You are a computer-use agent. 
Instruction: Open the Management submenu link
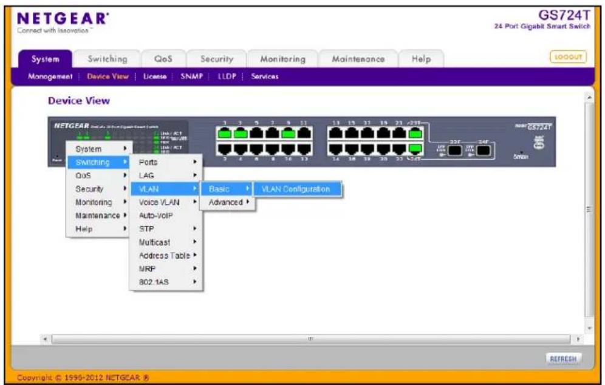click(50, 77)
